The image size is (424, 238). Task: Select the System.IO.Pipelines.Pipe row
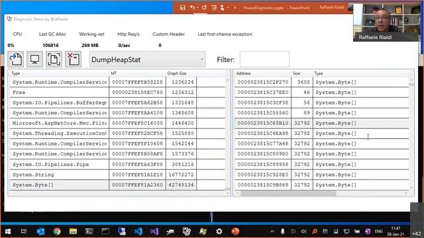pos(117,165)
